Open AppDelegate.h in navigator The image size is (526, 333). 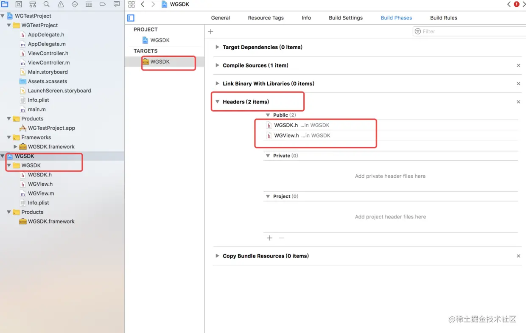click(x=46, y=35)
